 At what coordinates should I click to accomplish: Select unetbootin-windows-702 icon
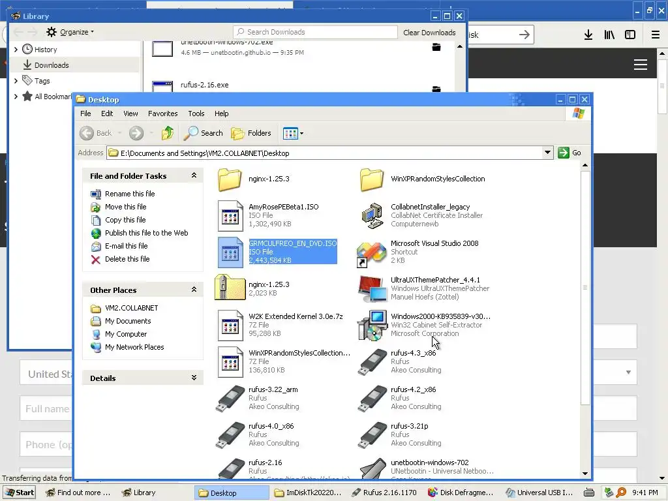(x=372, y=468)
